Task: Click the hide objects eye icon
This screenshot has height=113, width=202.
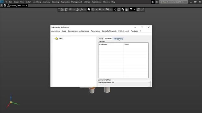Action: [x=100, y=9]
